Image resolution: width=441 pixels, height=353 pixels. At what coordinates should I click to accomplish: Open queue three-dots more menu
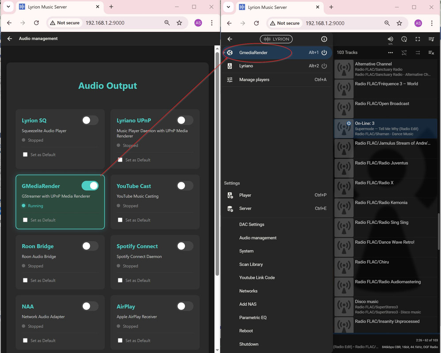(391, 53)
